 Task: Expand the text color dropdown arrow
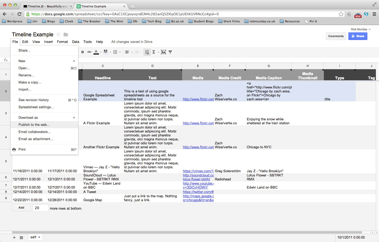pos(101,52)
